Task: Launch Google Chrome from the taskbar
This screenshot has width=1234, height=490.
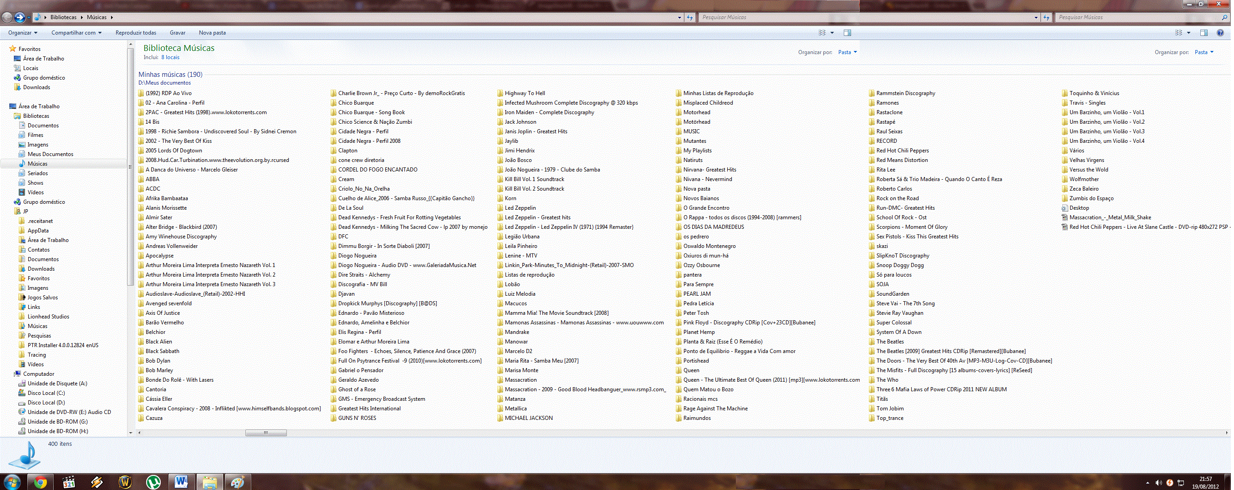Action: (40, 482)
